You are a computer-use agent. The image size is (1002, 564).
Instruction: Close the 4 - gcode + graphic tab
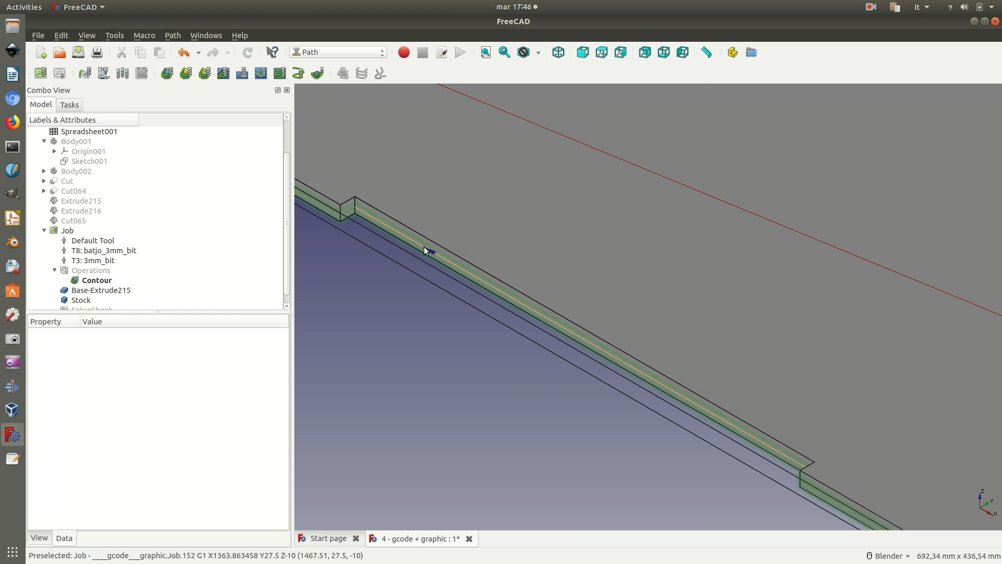click(469, 539)
